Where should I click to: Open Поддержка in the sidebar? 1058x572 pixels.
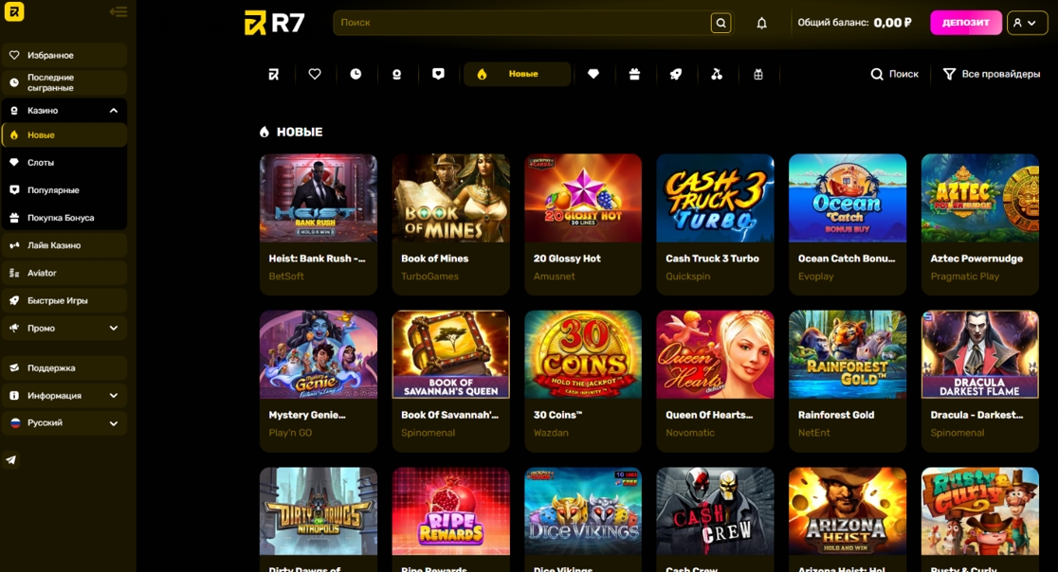64,367
